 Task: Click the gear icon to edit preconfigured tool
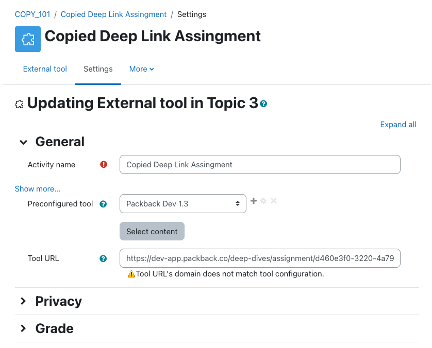point(263,201)
